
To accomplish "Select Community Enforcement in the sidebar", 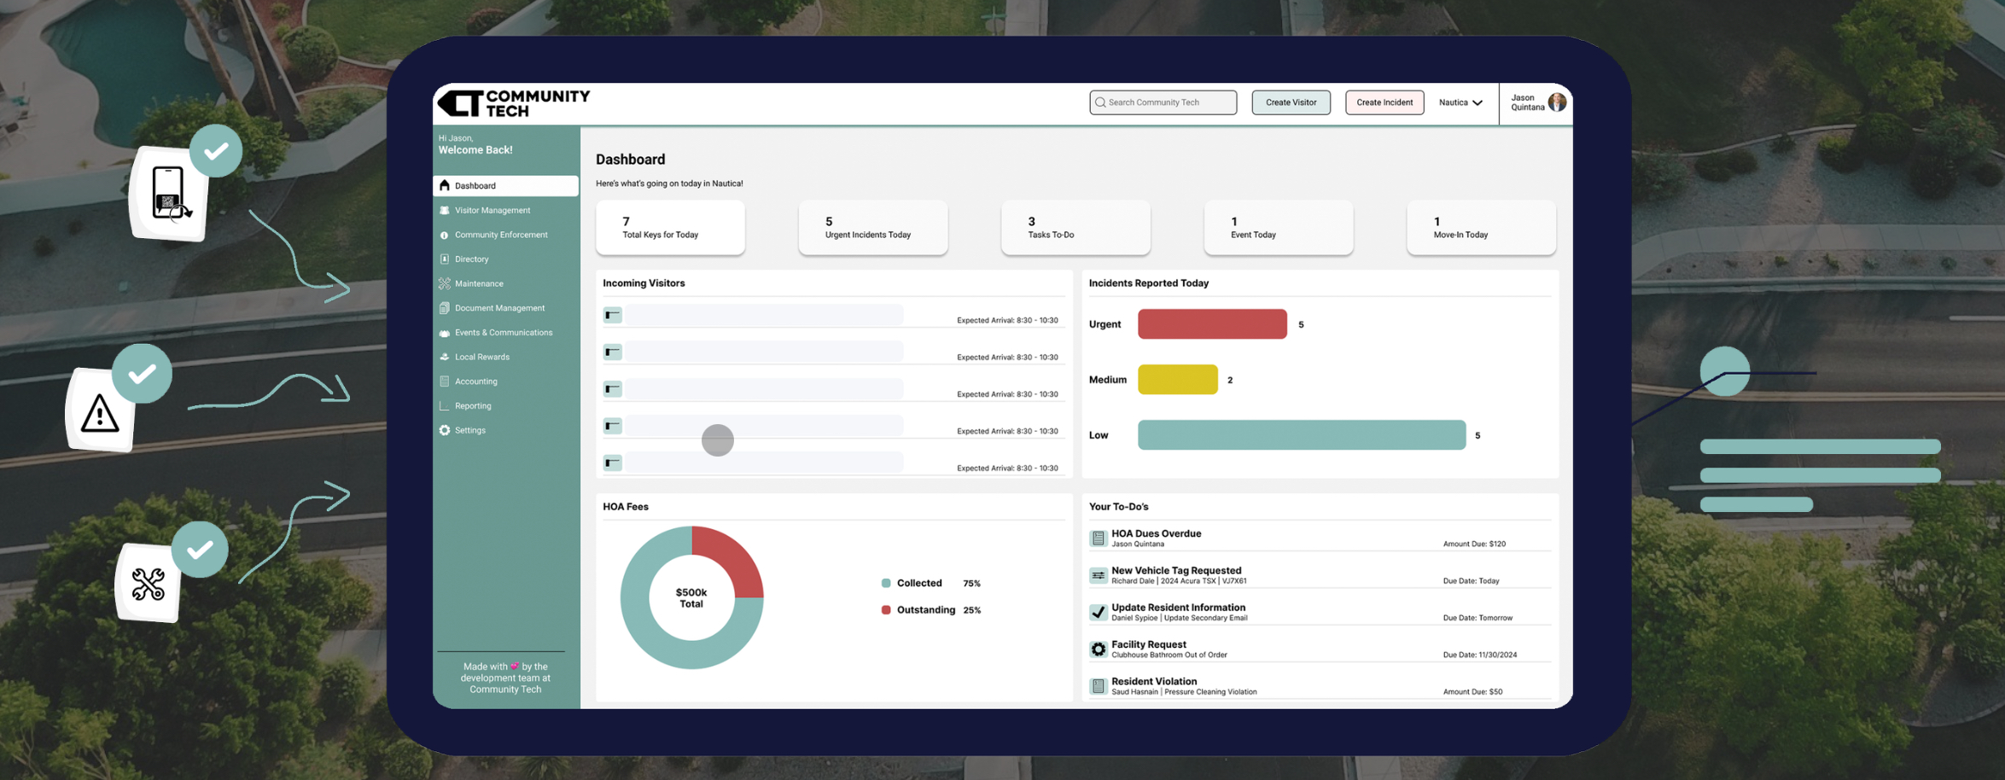I will (501, 234).
